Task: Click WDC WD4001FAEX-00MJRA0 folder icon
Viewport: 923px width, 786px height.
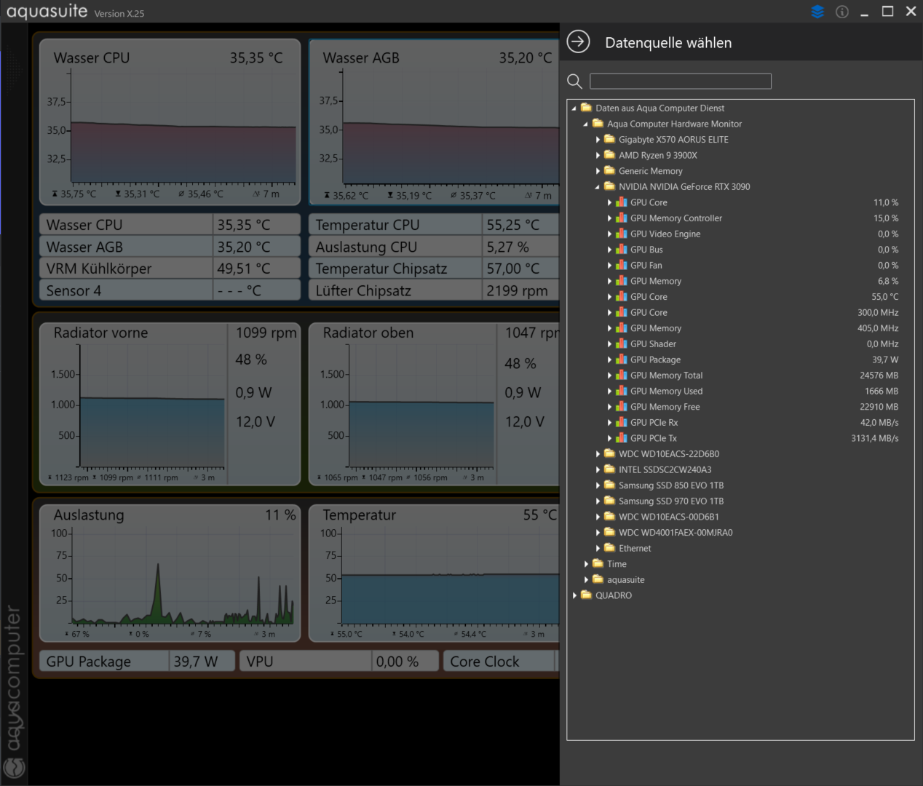Action: (x=609, y=532)
